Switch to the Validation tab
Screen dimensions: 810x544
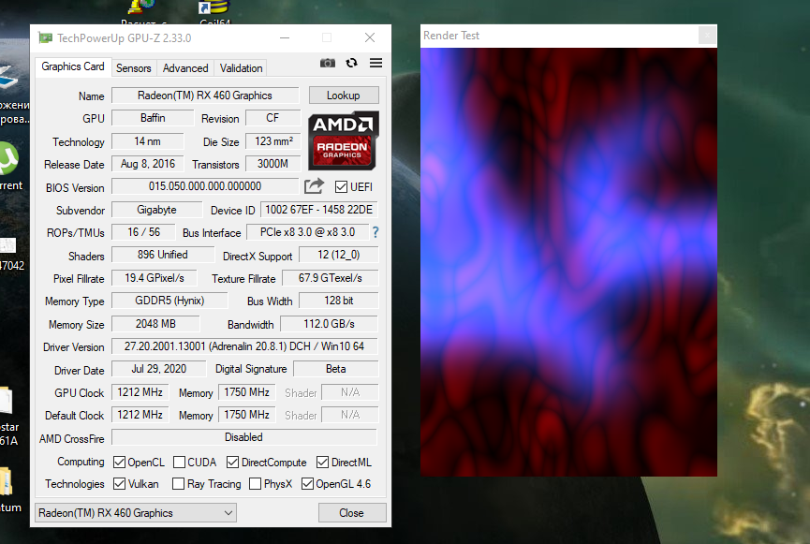[x=242, y=68]
